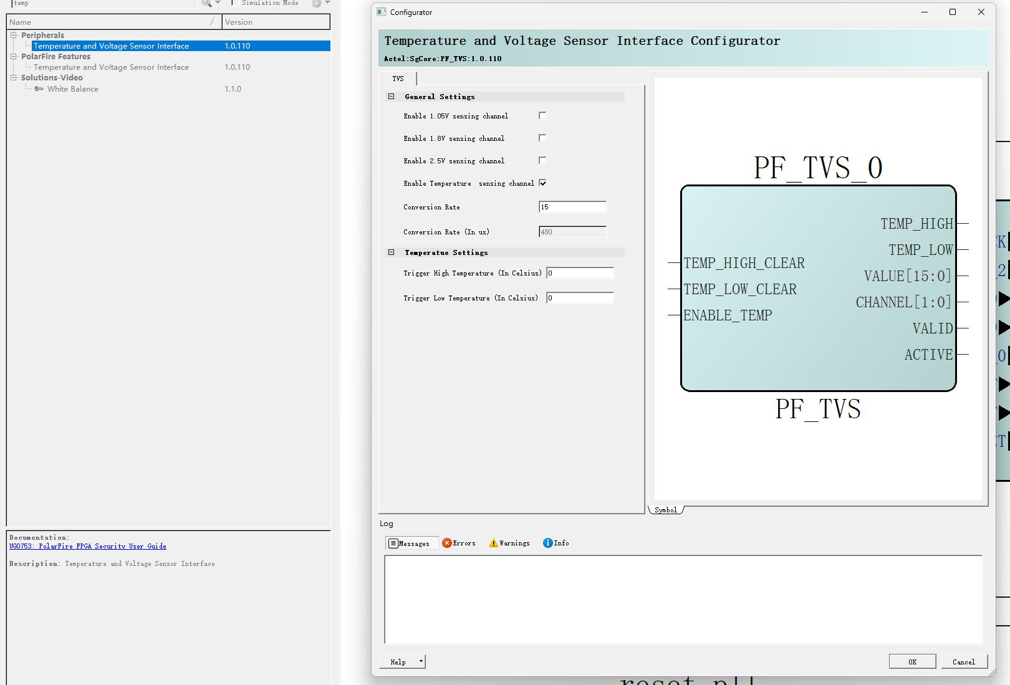Collapse the Temperatue Settings section

tap(392, 252)
